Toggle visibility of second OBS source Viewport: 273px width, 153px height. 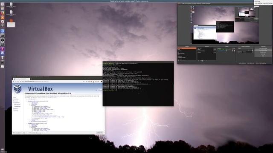tap(214, 49)
